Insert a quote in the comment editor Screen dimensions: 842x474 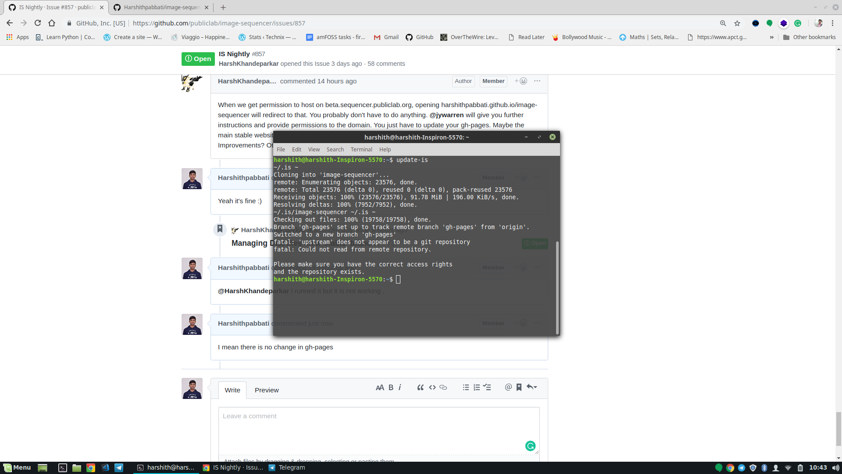(420, 388)
